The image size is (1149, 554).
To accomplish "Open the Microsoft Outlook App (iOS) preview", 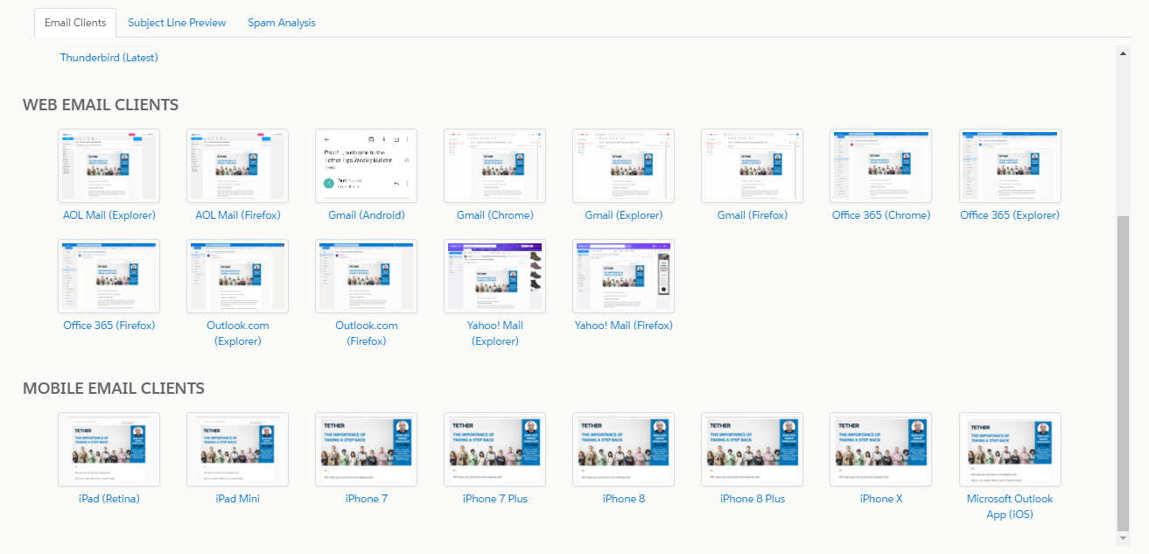I will [1009, 506].
